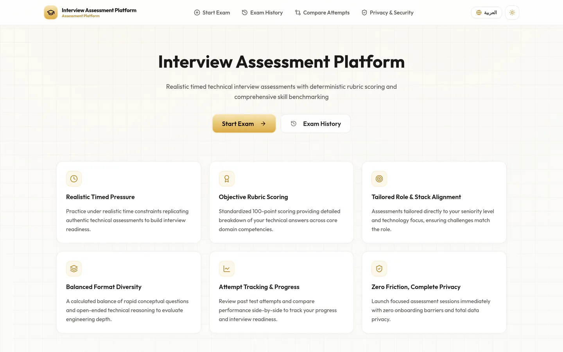Click the shield check icon on Zero Friction card

(379, 269)
